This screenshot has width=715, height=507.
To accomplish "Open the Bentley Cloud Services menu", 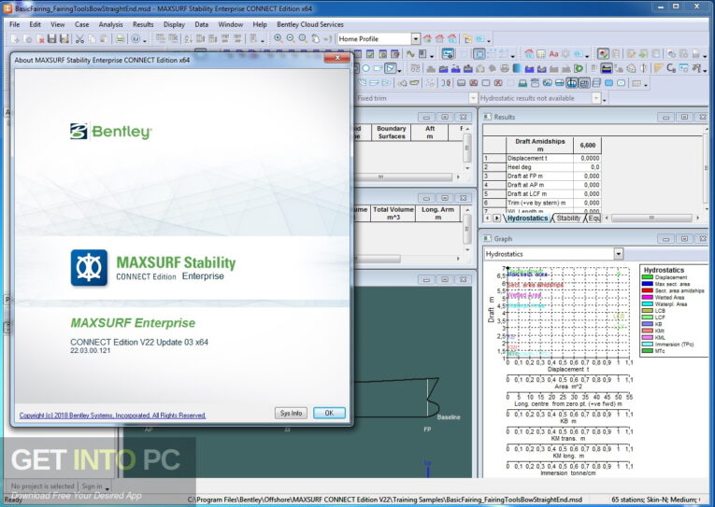I will pyautogui.click(x=310, y=24).
